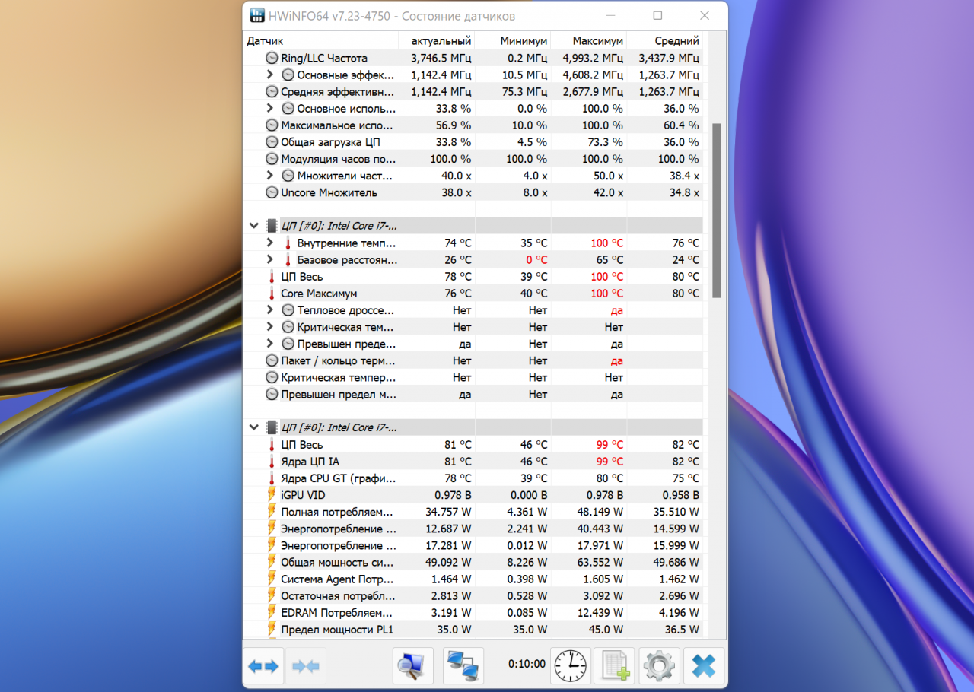Image resolution: width=974 pixels, height=692 pixels.
Task: Click lightning icon beside Система Agent Потр...
Action: click(x=272, y=579)
